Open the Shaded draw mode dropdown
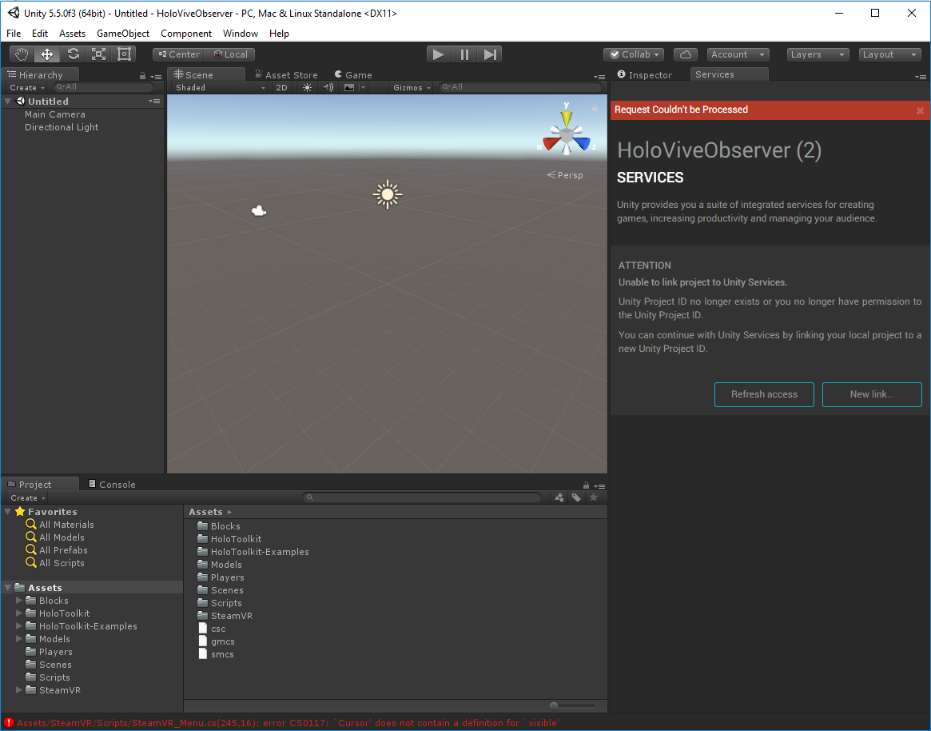Screen dimensions: 931x731 [x=220, y=87]
